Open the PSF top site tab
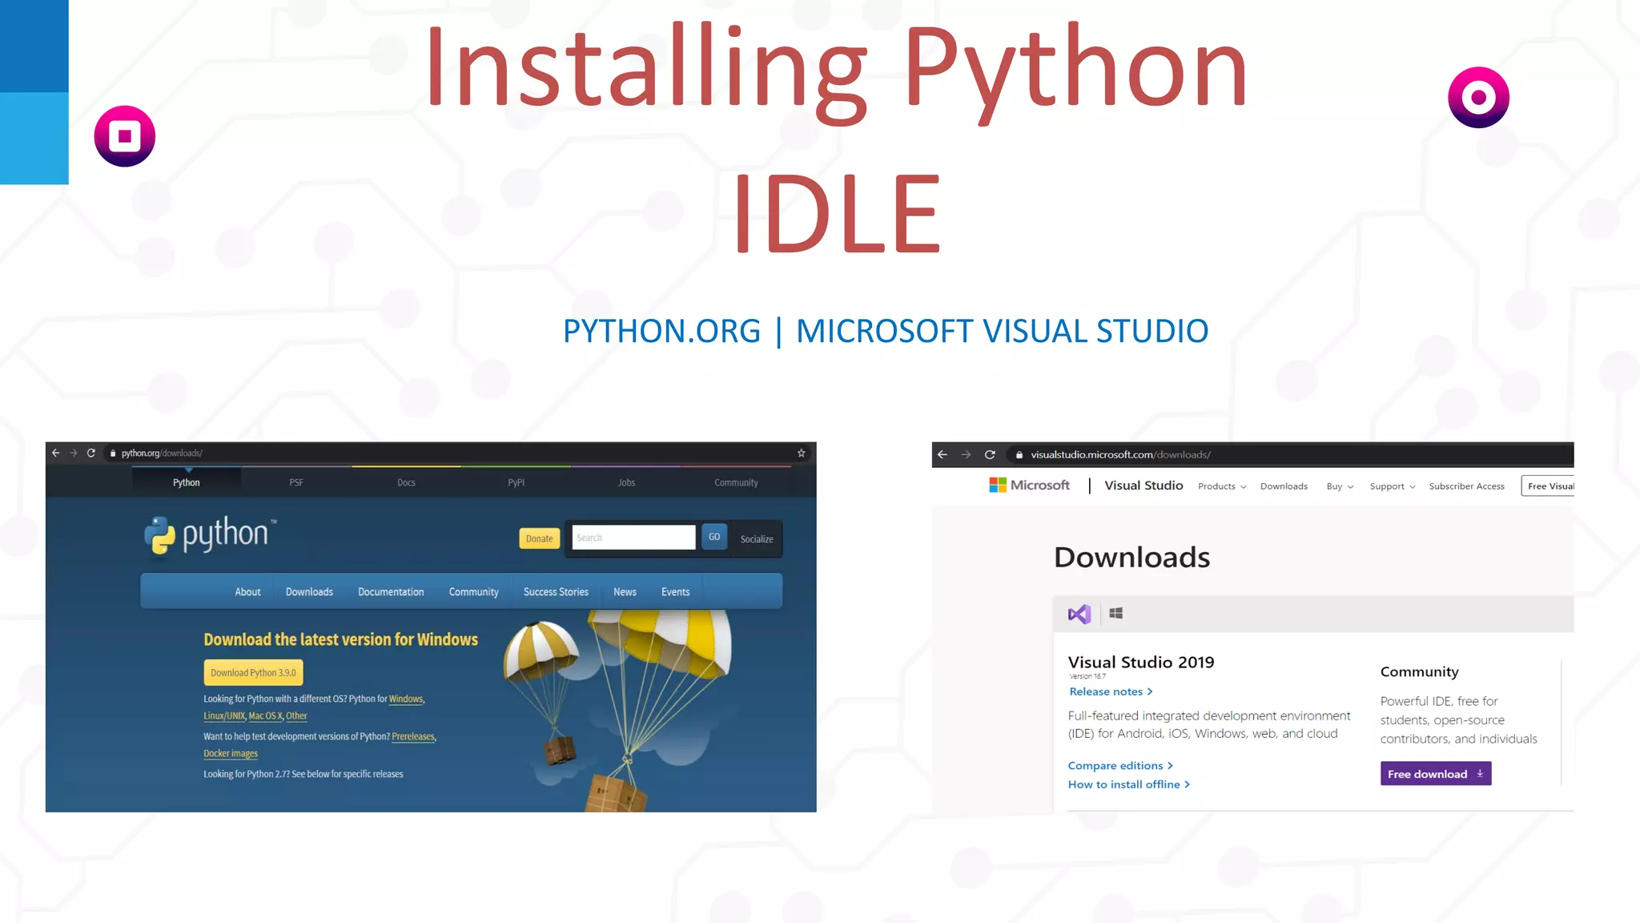This screenshot has height=923, width=1640. click(x=296, y=482)
